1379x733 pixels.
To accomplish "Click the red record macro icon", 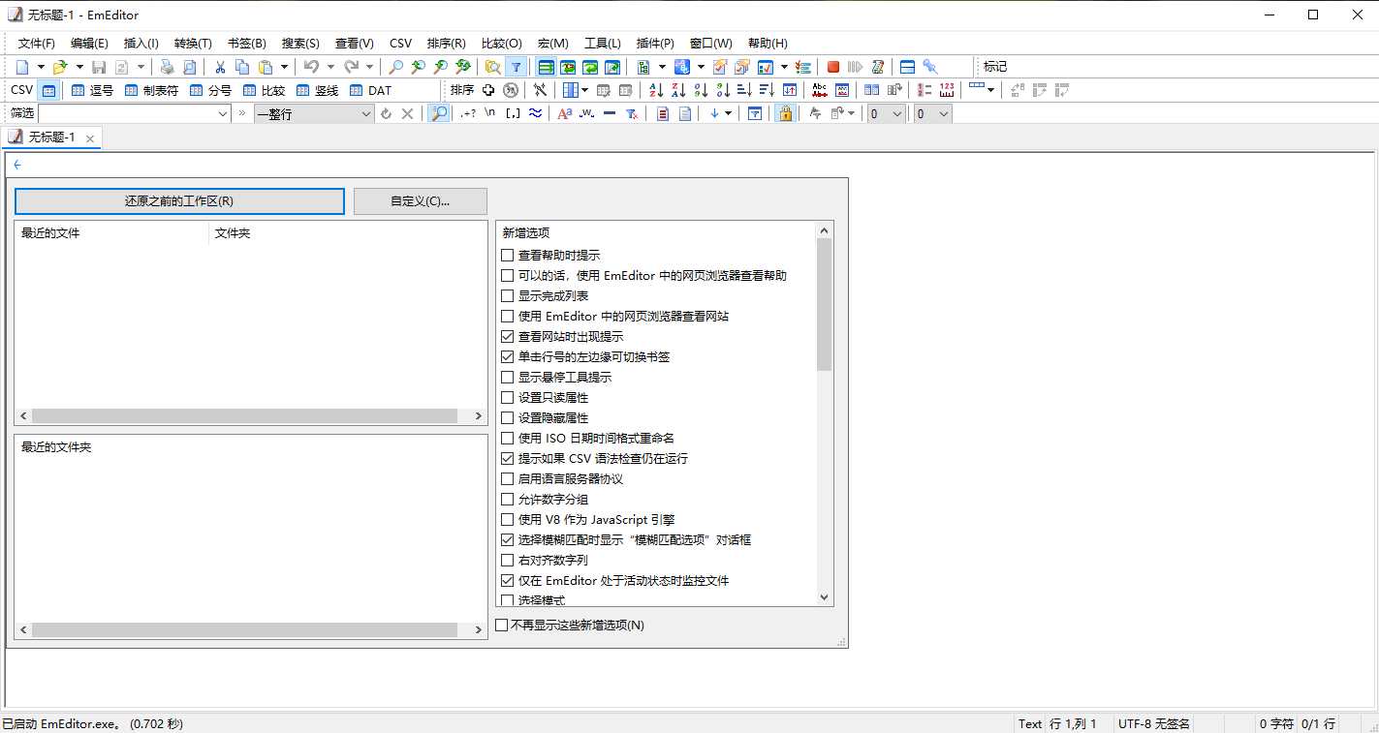I will coord(832,67).
